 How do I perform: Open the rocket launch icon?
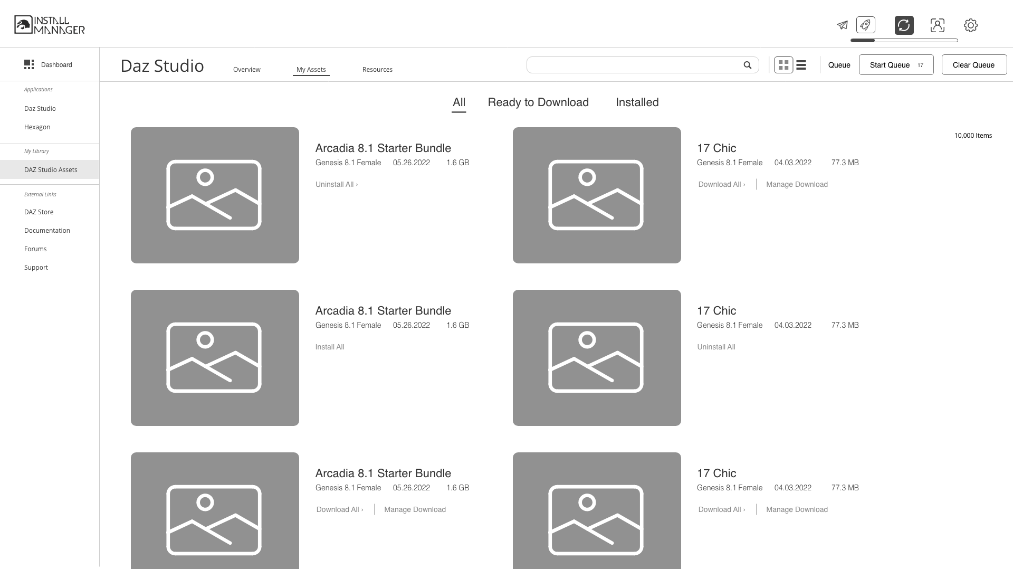click(865, 25)
